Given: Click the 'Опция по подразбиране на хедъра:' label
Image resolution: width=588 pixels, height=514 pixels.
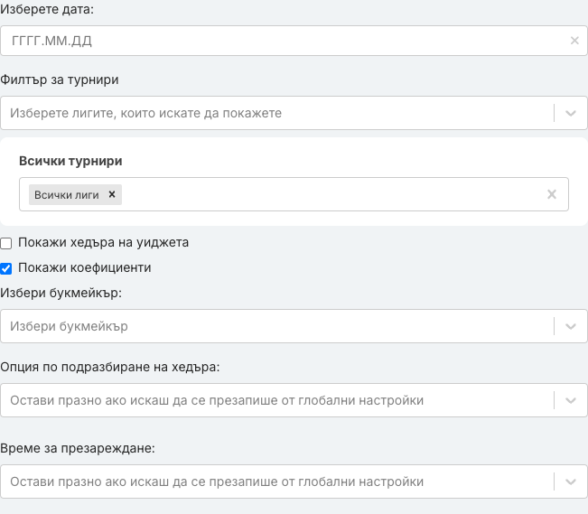Looking at the screenshot, I should [x=110, y=367].
